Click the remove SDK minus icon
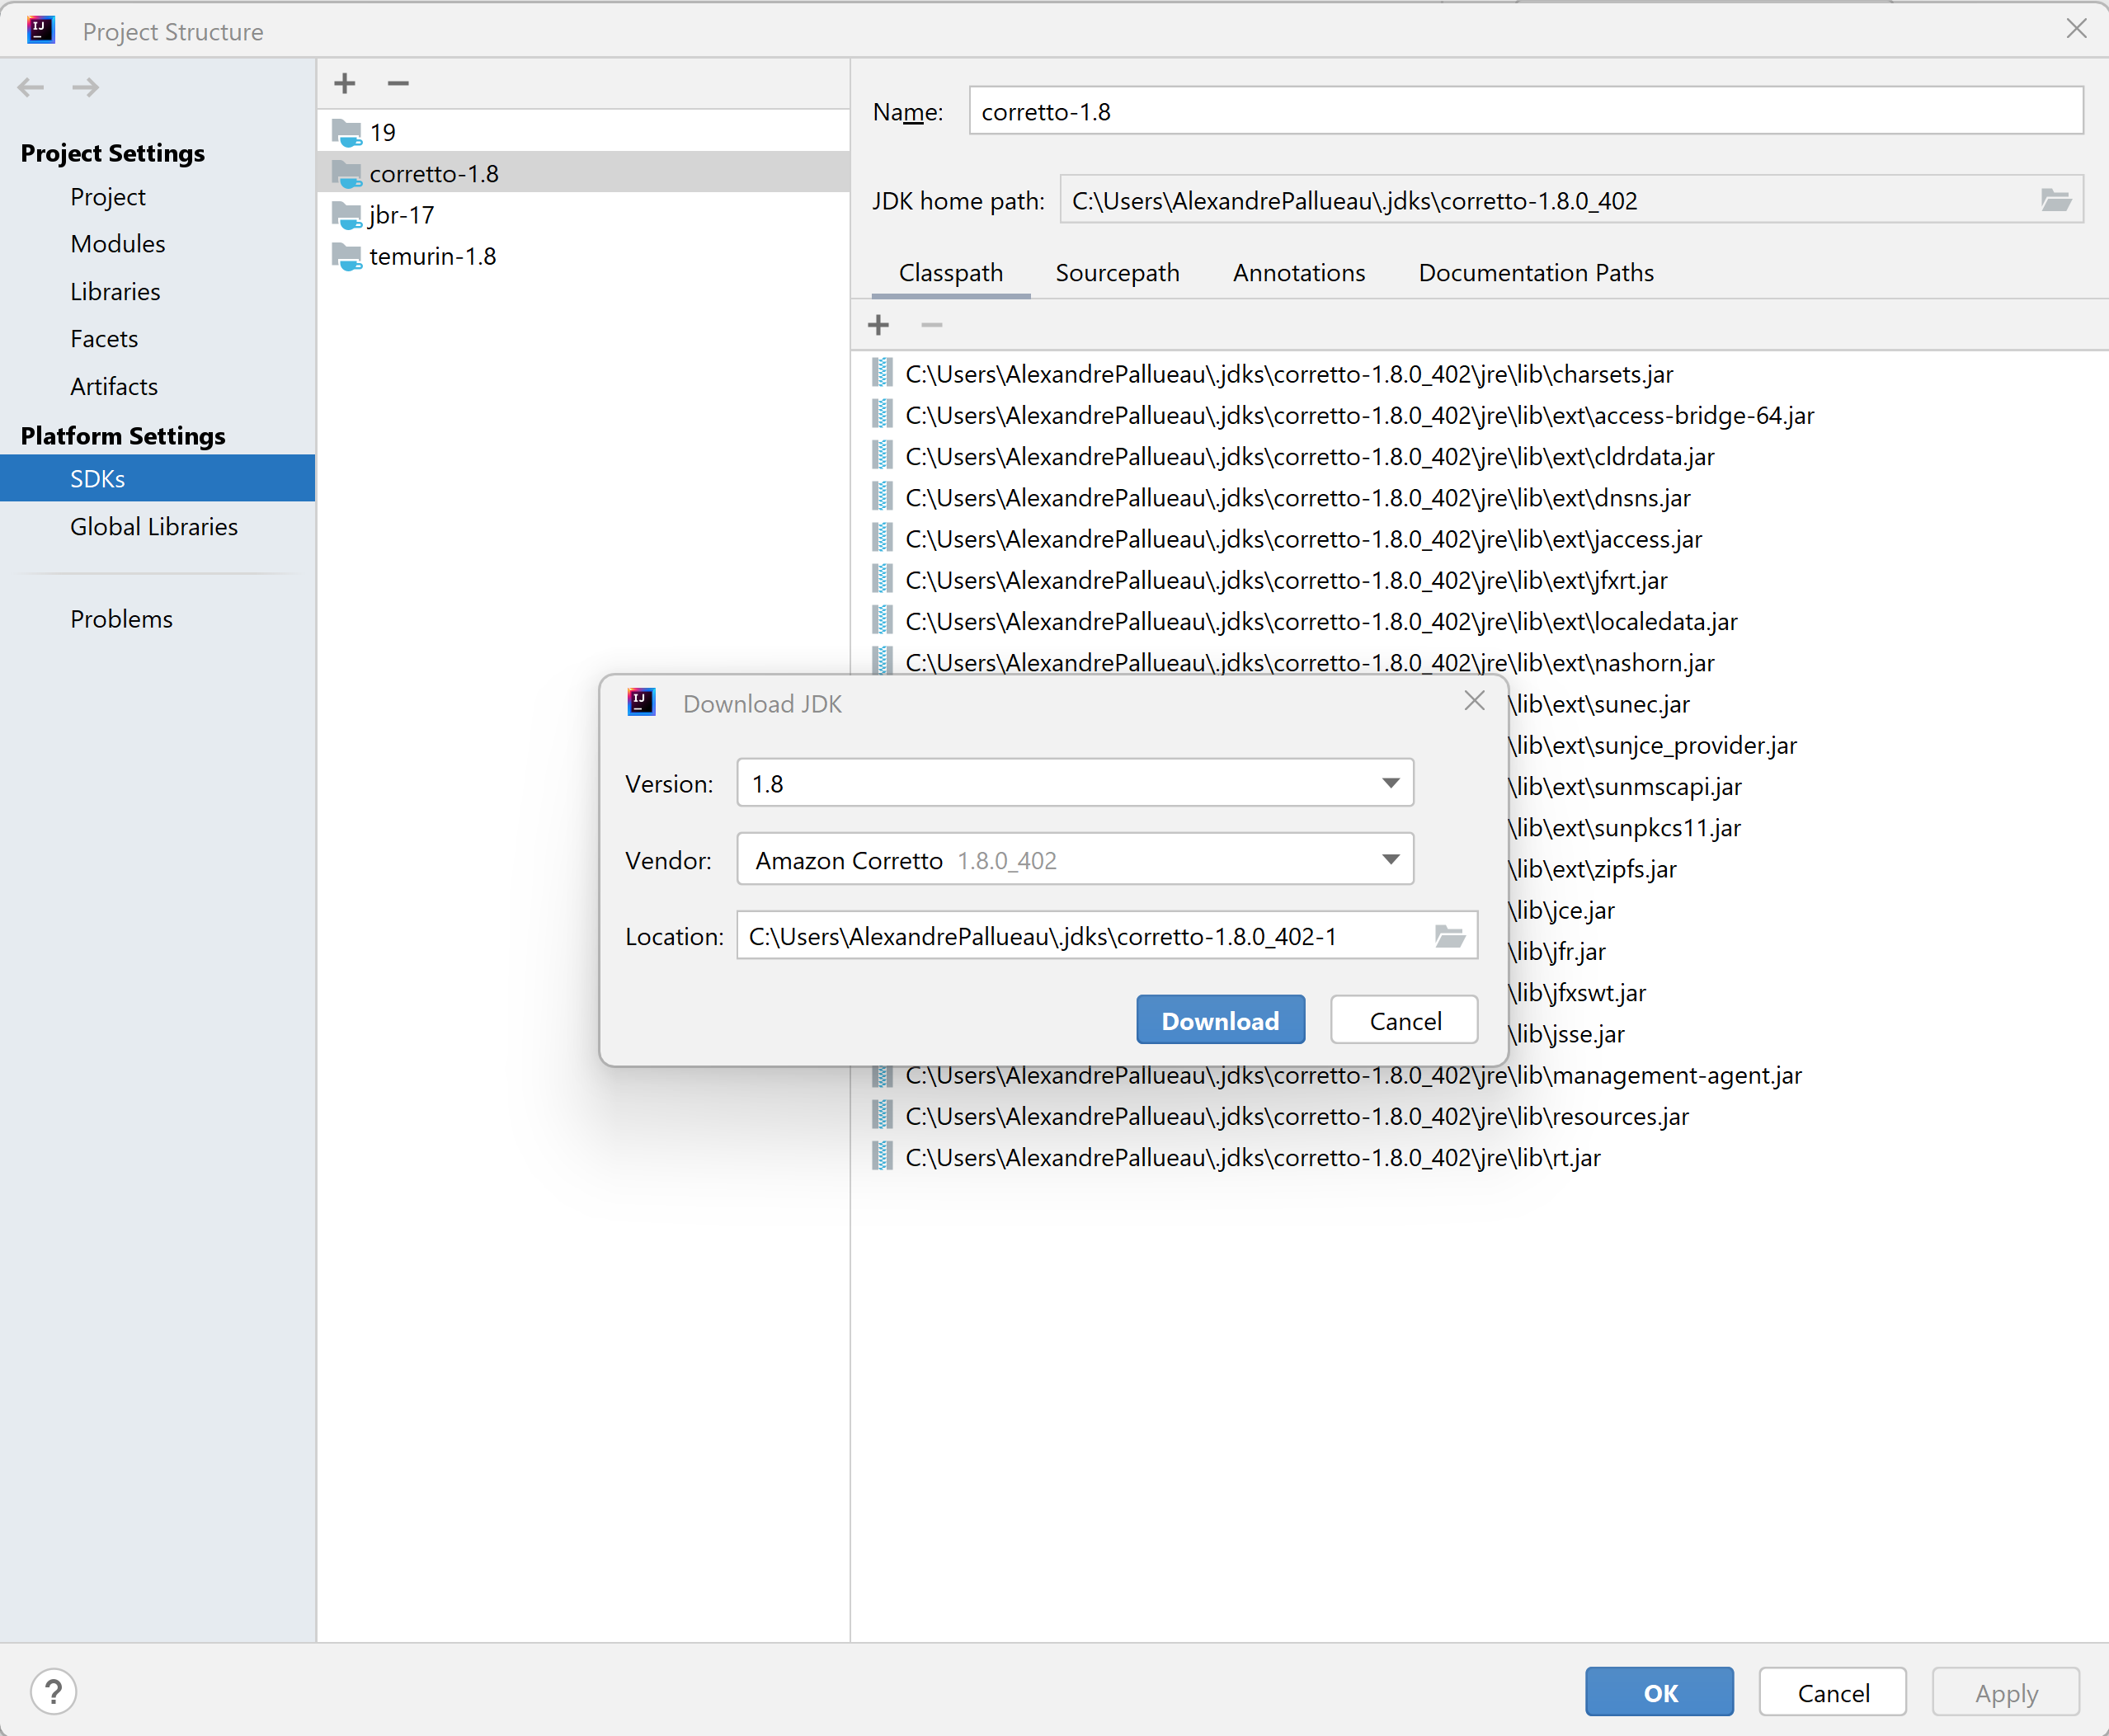The image size is (2109, 1736). pyautogui.click(x=398, y=83)
